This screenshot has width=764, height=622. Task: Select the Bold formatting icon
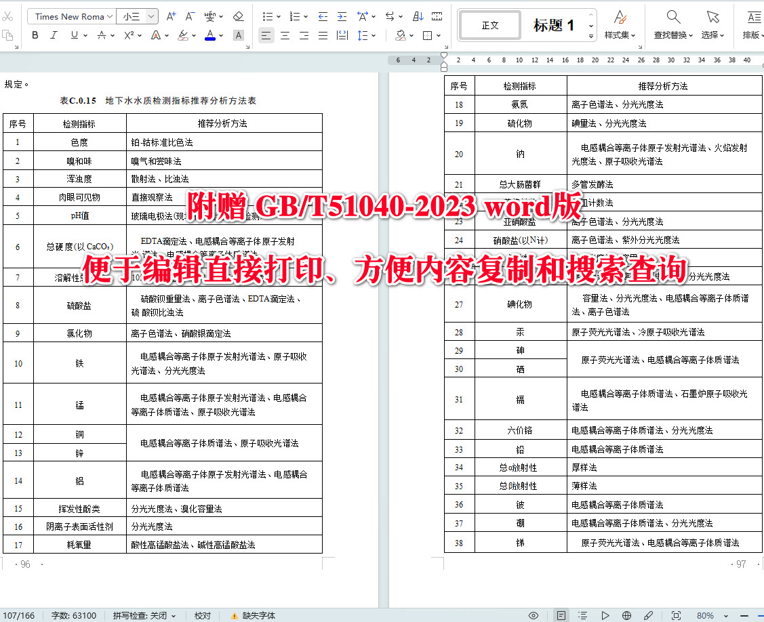point(35,35)
